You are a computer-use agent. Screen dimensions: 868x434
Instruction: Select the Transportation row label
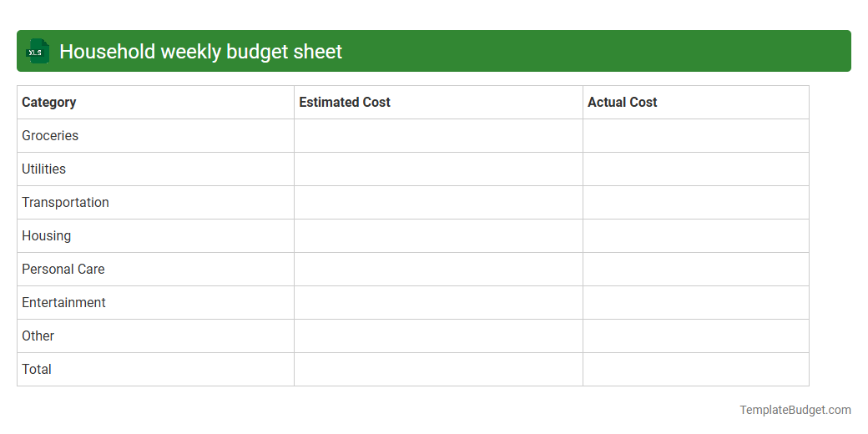[x=65, y=203]
